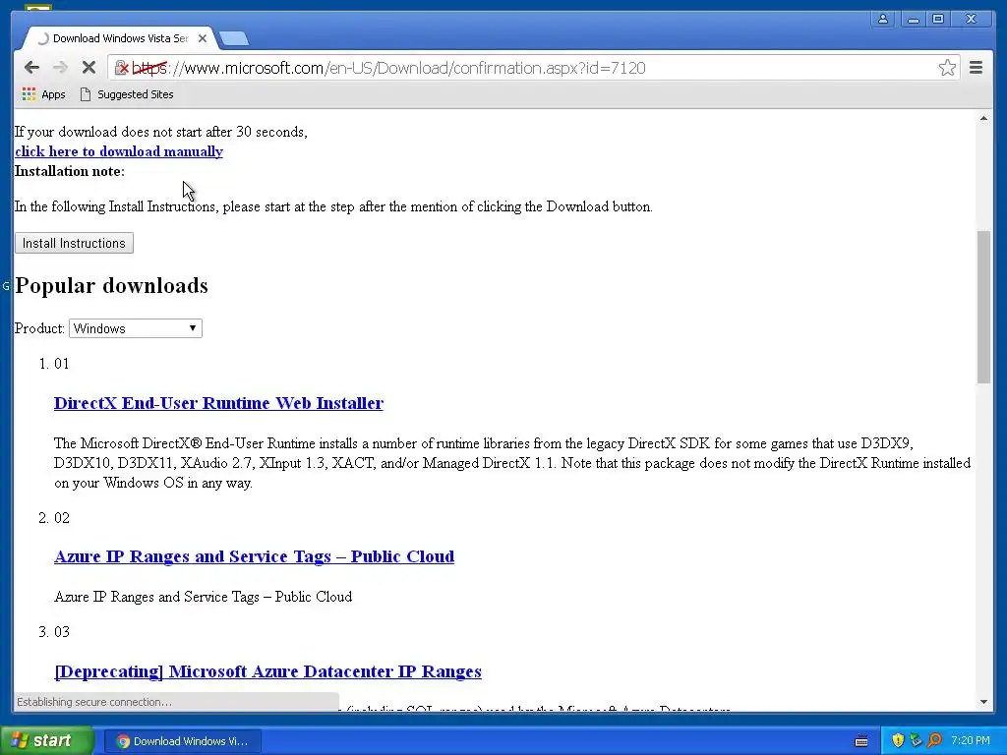Click the list number 03 text

[x=62, y=632]
